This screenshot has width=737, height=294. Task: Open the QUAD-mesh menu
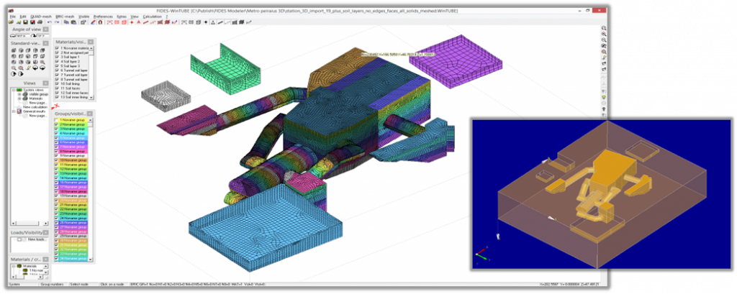40,15
